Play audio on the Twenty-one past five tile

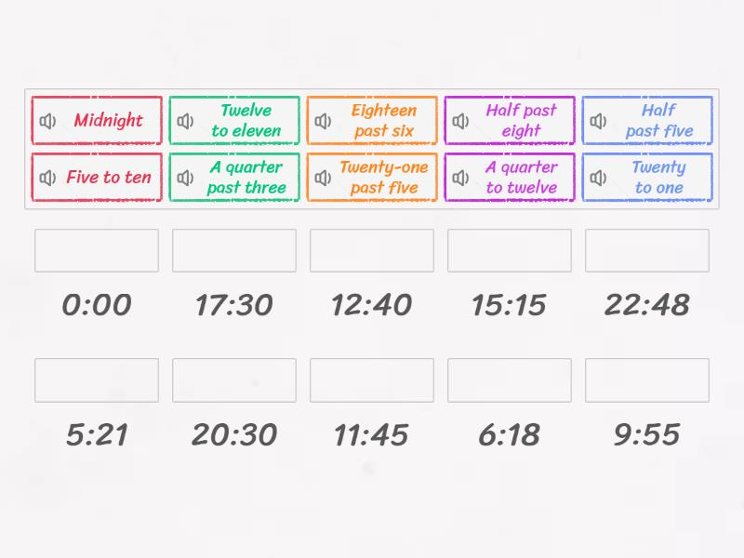coord(323,177)
